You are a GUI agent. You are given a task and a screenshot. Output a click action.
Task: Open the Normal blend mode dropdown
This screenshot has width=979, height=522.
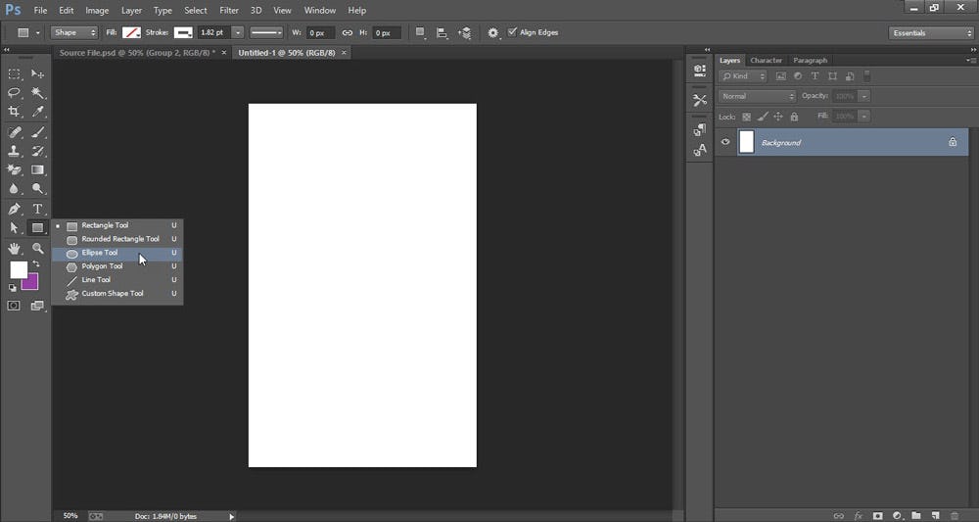pyautogui.click(x=758, y=96)
